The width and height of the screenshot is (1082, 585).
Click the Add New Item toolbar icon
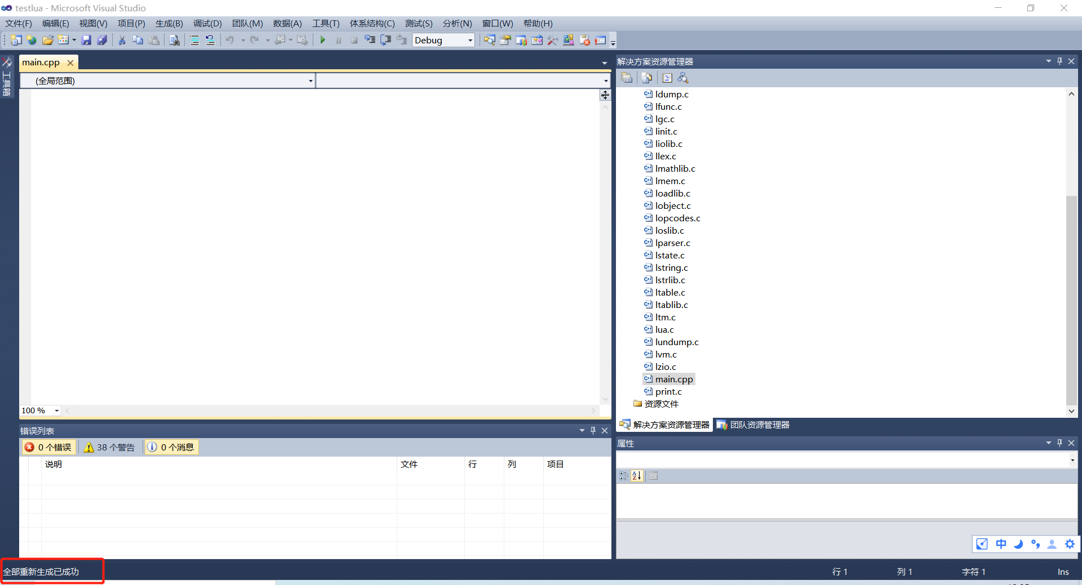63,40
